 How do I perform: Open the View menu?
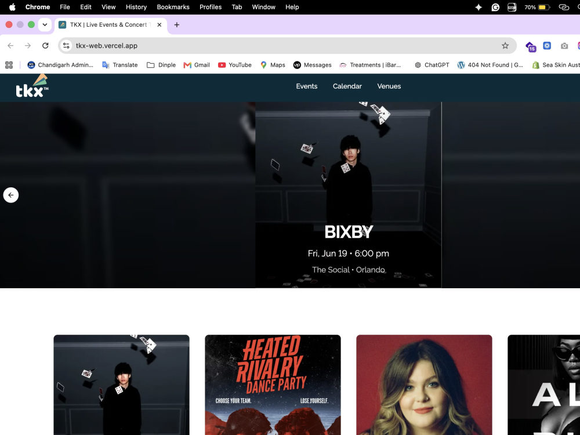[x=108, y=7]
